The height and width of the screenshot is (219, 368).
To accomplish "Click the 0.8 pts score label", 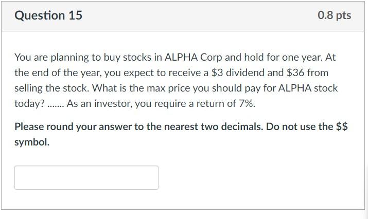I will tap(335, 15).
